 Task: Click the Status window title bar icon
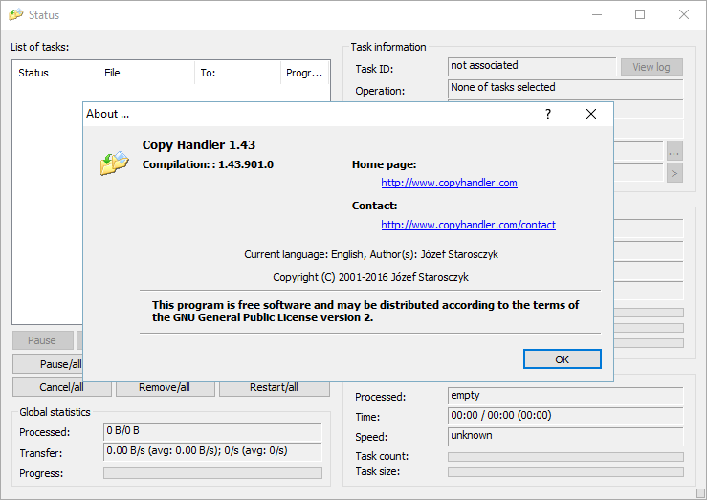click(15, 15)
